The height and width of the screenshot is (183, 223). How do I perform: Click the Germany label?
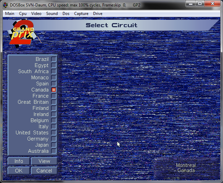click(38, 139)
